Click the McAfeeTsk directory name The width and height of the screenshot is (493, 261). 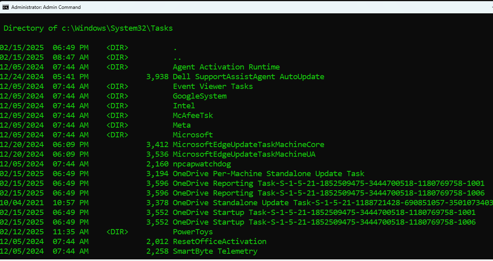tap(193, 116)
